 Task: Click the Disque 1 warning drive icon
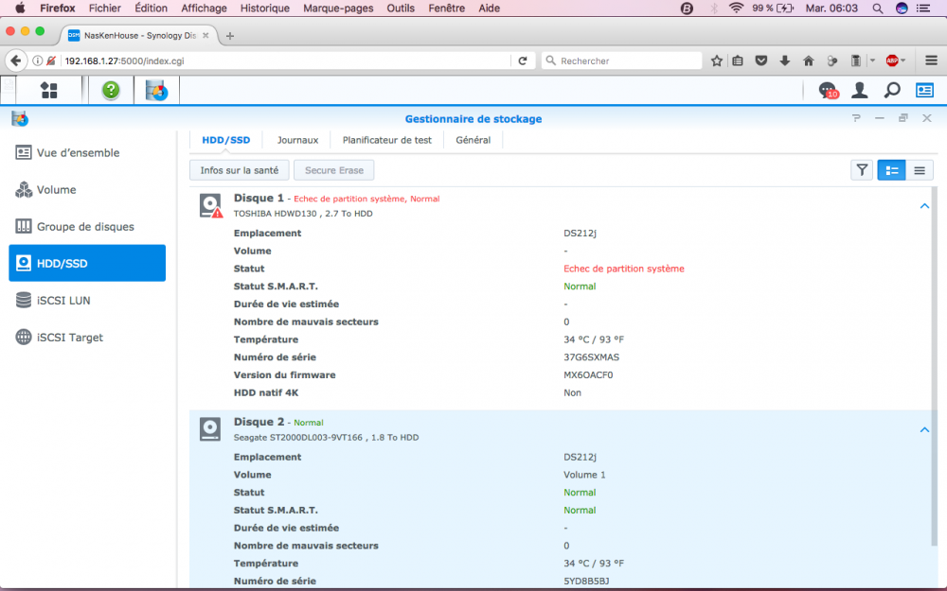[211, 205]
